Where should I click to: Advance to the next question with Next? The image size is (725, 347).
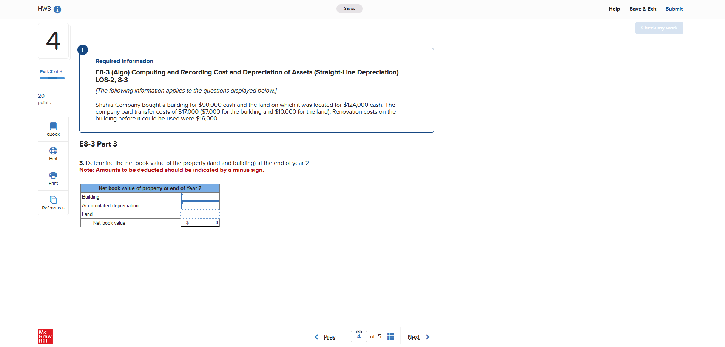413,336
